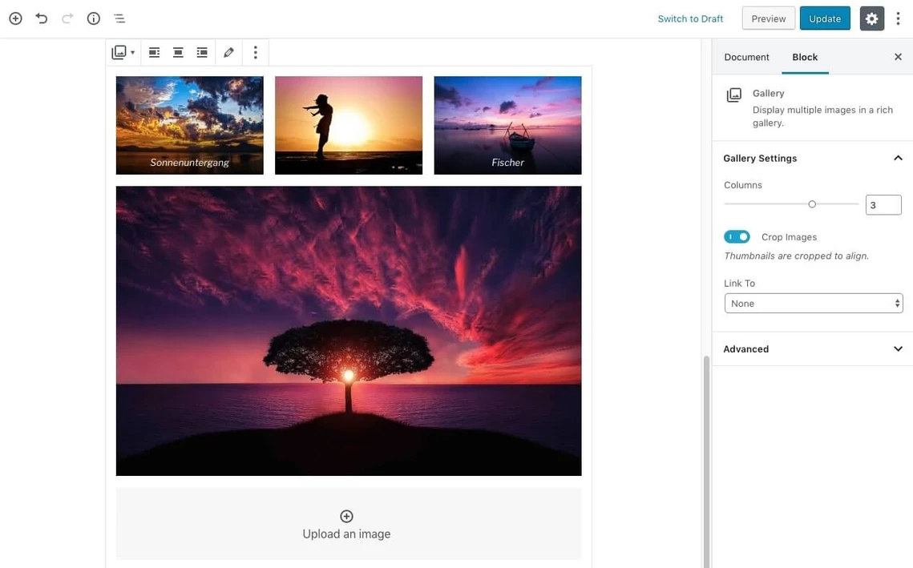913x568 pixels.
Task: Click the Gallery block type switcher icon
Action: (x=123, y=52)
